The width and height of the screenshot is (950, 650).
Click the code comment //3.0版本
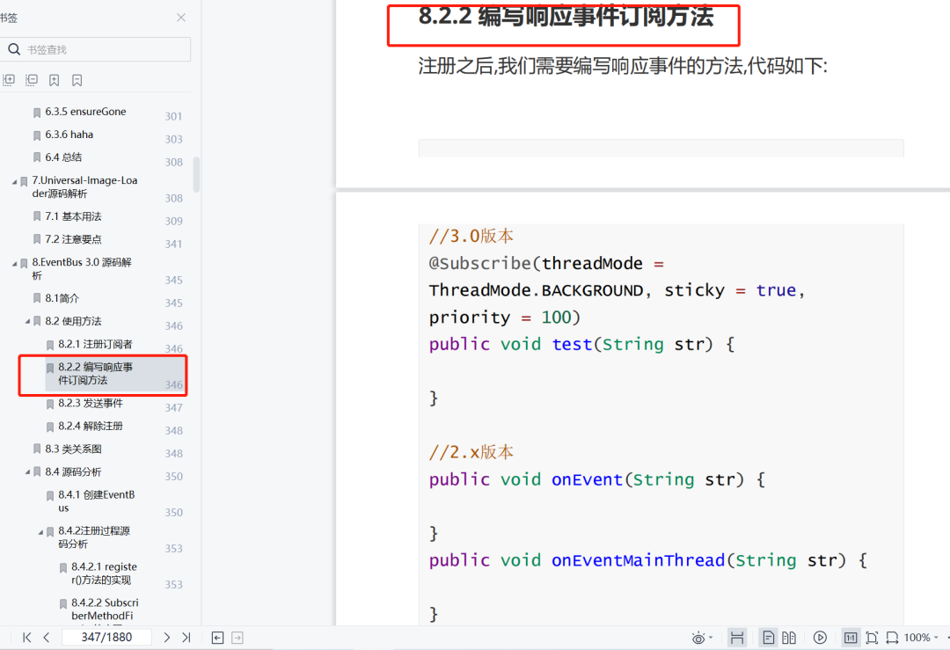point(471,236)
